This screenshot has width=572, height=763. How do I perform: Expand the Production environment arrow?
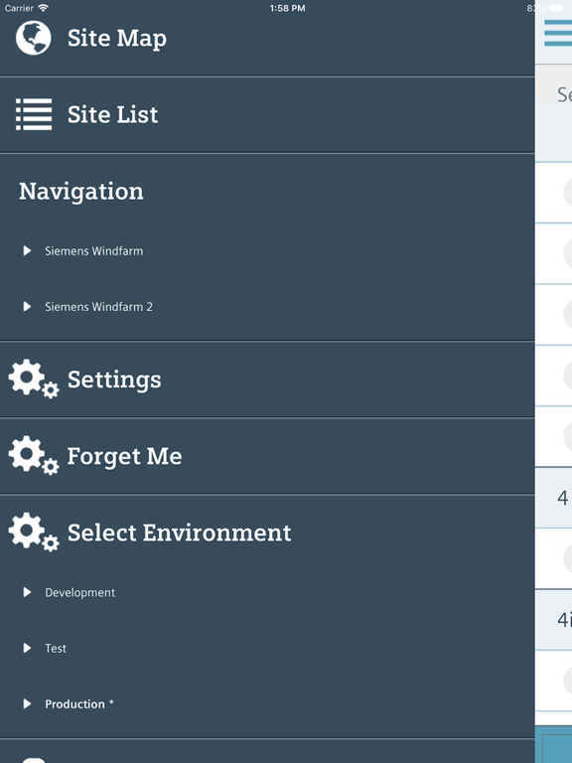pos(27,704)
